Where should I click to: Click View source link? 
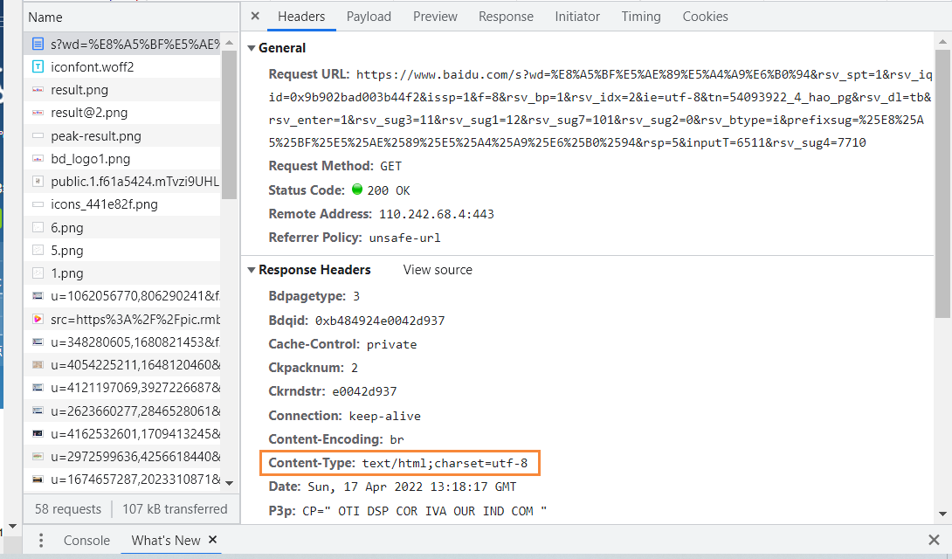click(438, 270)
